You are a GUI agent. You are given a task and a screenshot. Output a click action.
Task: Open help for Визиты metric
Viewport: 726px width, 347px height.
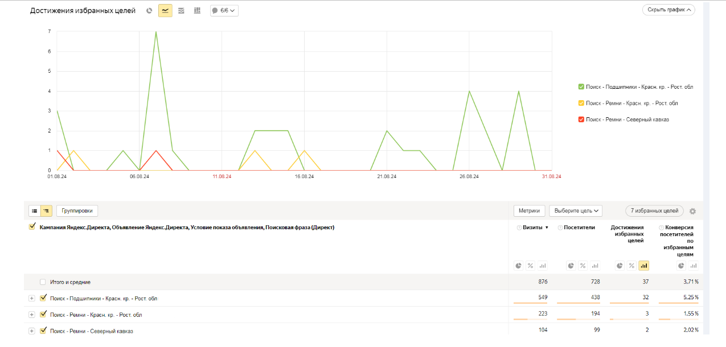pos(519,228)
